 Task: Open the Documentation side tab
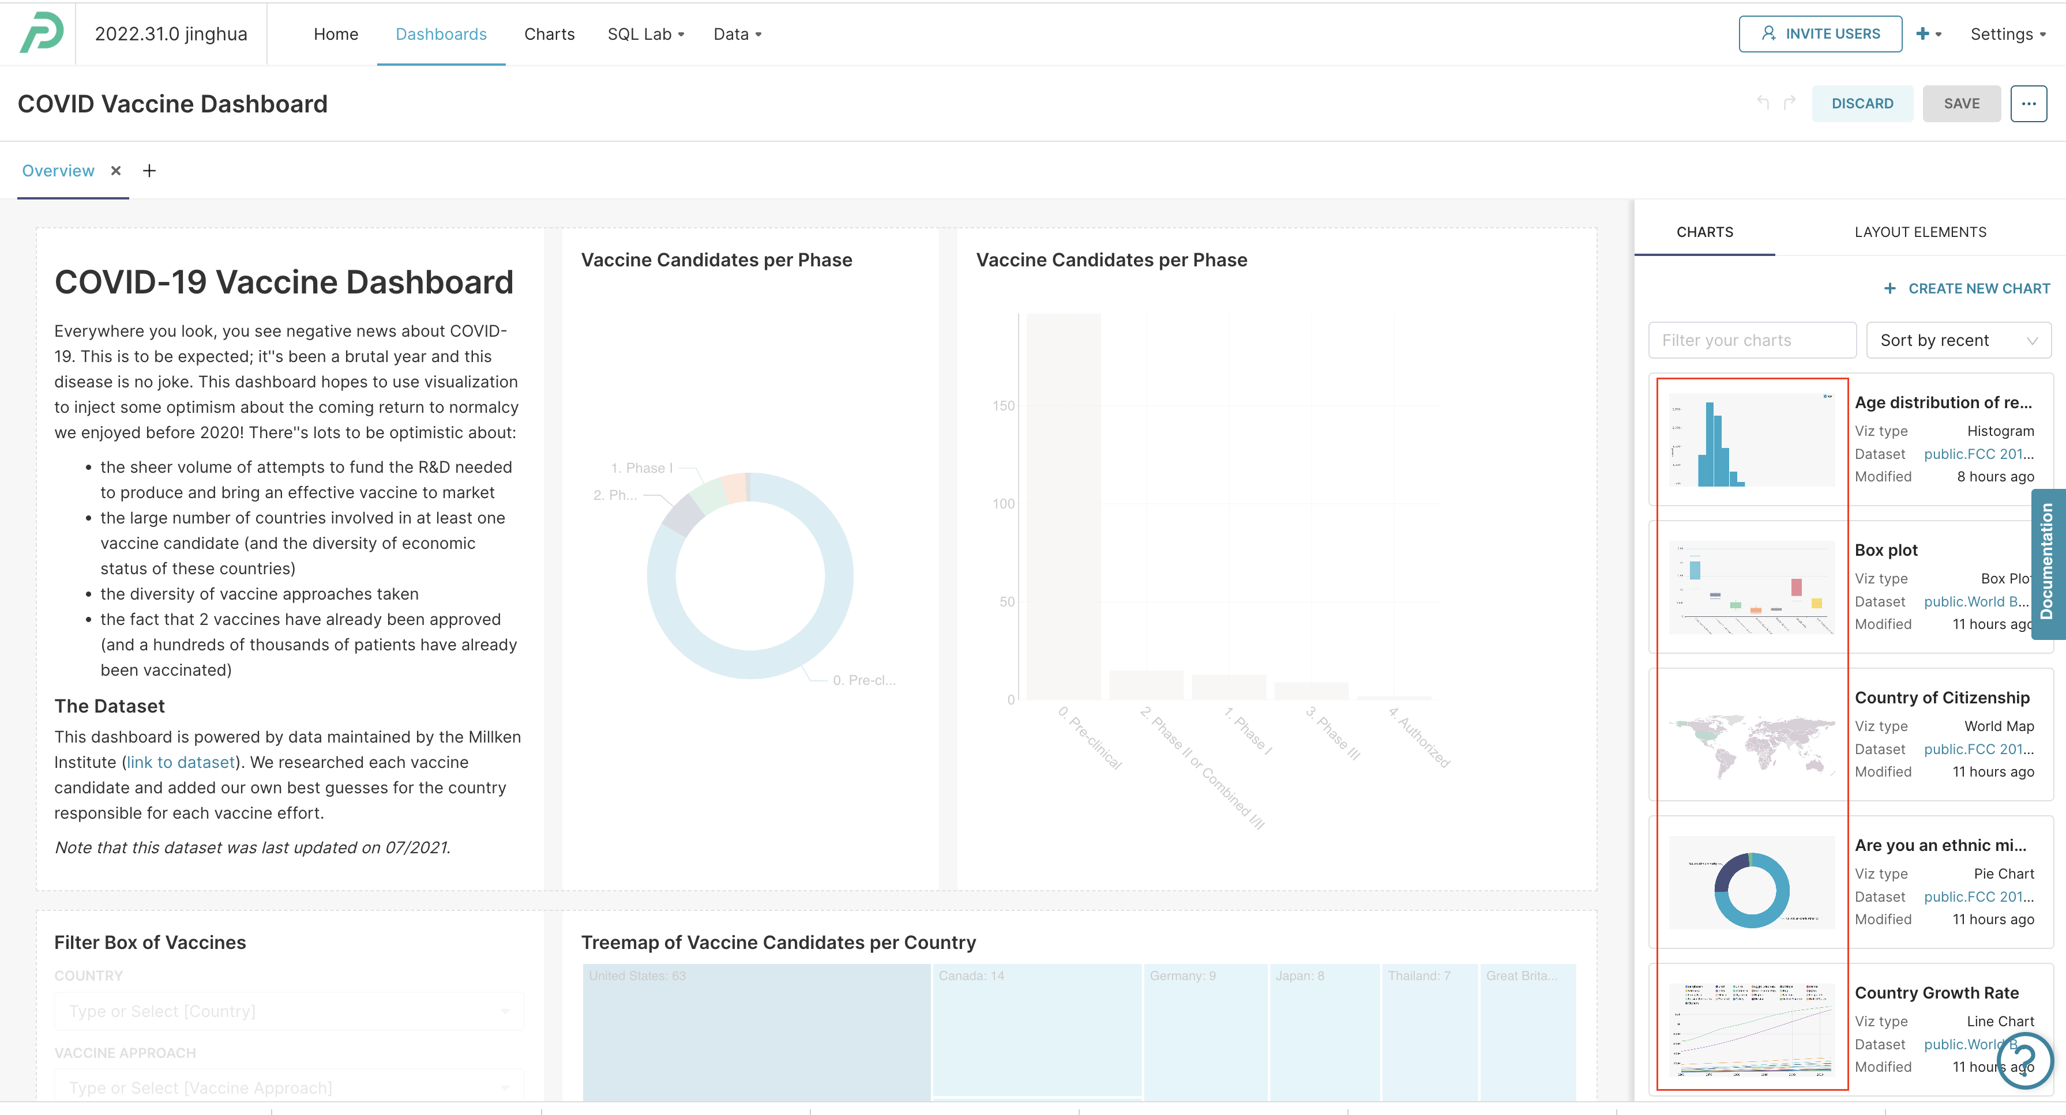pyautogui.click(x=2048, y=562)
